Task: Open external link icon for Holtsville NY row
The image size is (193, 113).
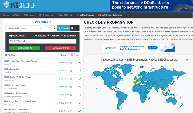Action: [x=71, y=79]
